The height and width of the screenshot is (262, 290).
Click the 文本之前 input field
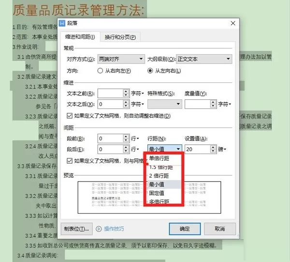110,93
